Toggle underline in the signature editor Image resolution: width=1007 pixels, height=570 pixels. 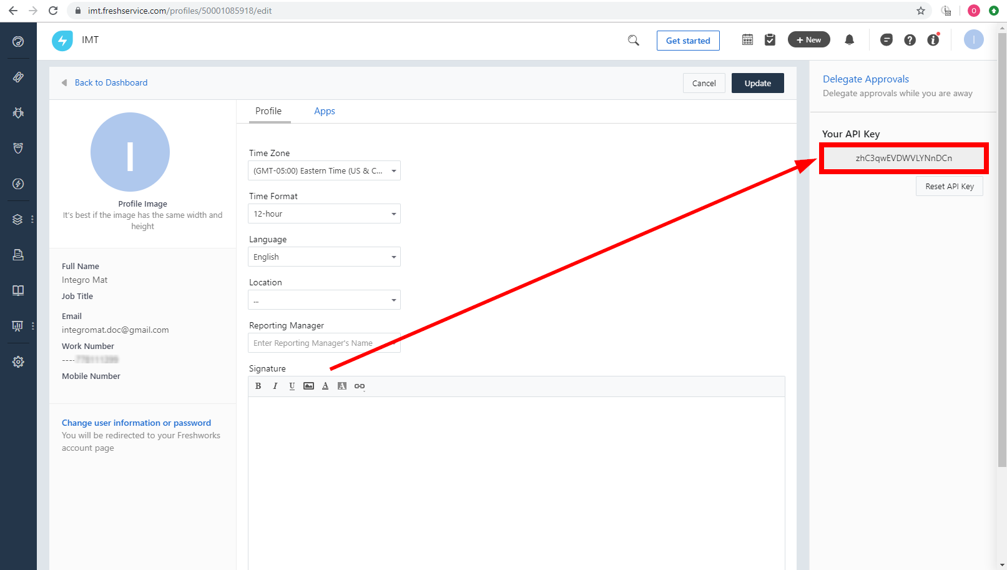point(292,386)
